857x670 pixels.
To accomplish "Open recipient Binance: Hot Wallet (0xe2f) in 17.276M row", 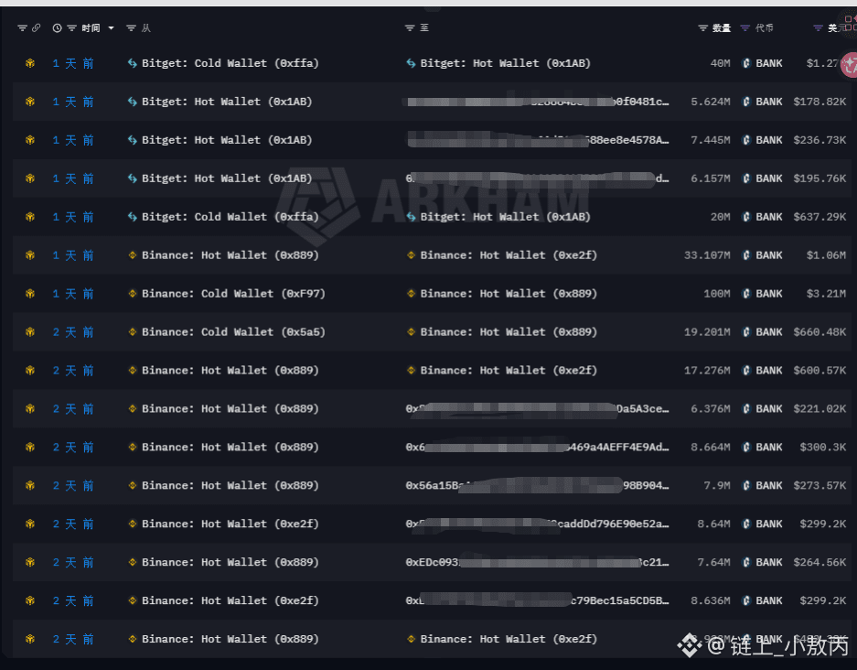I will (509, 371).
